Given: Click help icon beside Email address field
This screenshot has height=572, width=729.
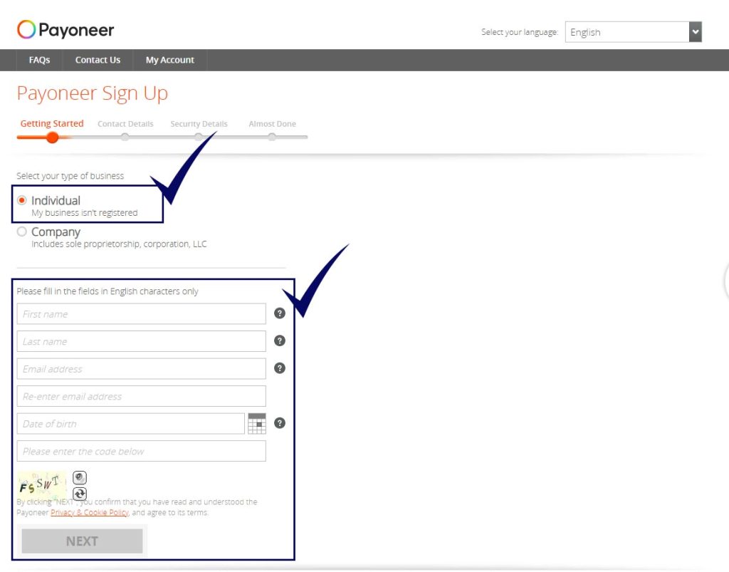Looking at the screenshot, I should (x=280, y=368).
